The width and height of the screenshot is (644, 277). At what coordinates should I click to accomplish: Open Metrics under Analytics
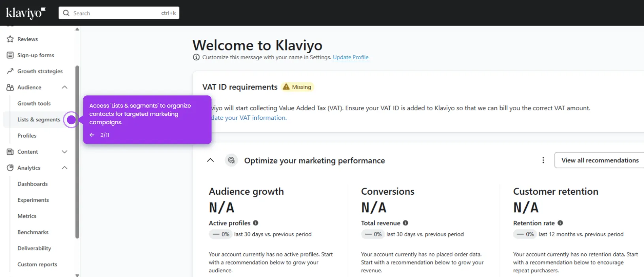[x=27, y=216]
